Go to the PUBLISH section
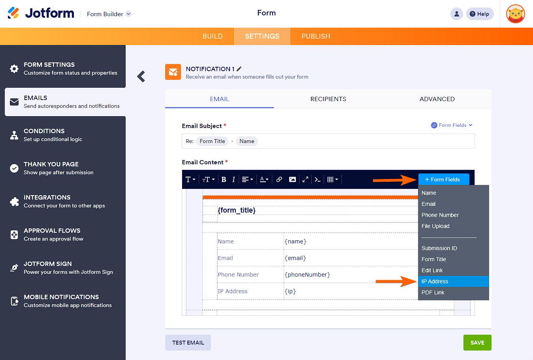Viewport: 533px width, 360px height. pyautogui.click(x=315, y=36)
